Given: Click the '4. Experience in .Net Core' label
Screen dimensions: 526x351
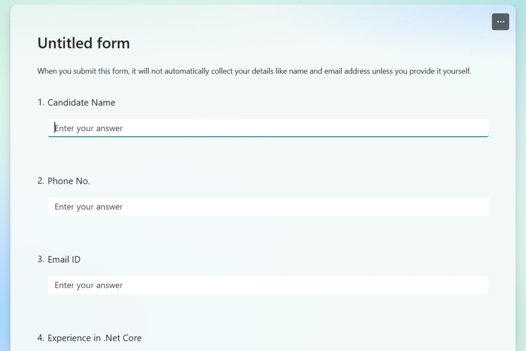Looking at the screenshot, I should click(x=89, y=338).
